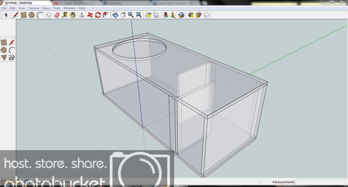This screenshot has width=348, height=187.
Task: Open the View menu
Action: [21, 8]
